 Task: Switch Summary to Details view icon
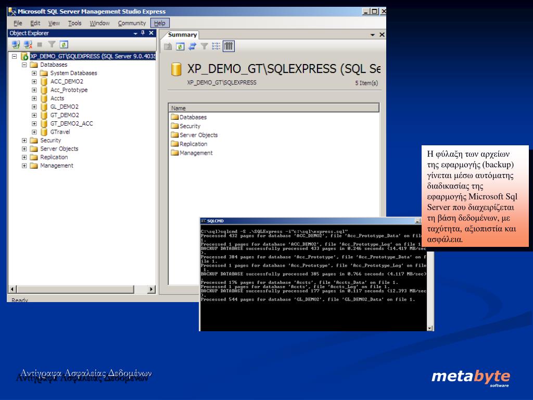point(229,46)
